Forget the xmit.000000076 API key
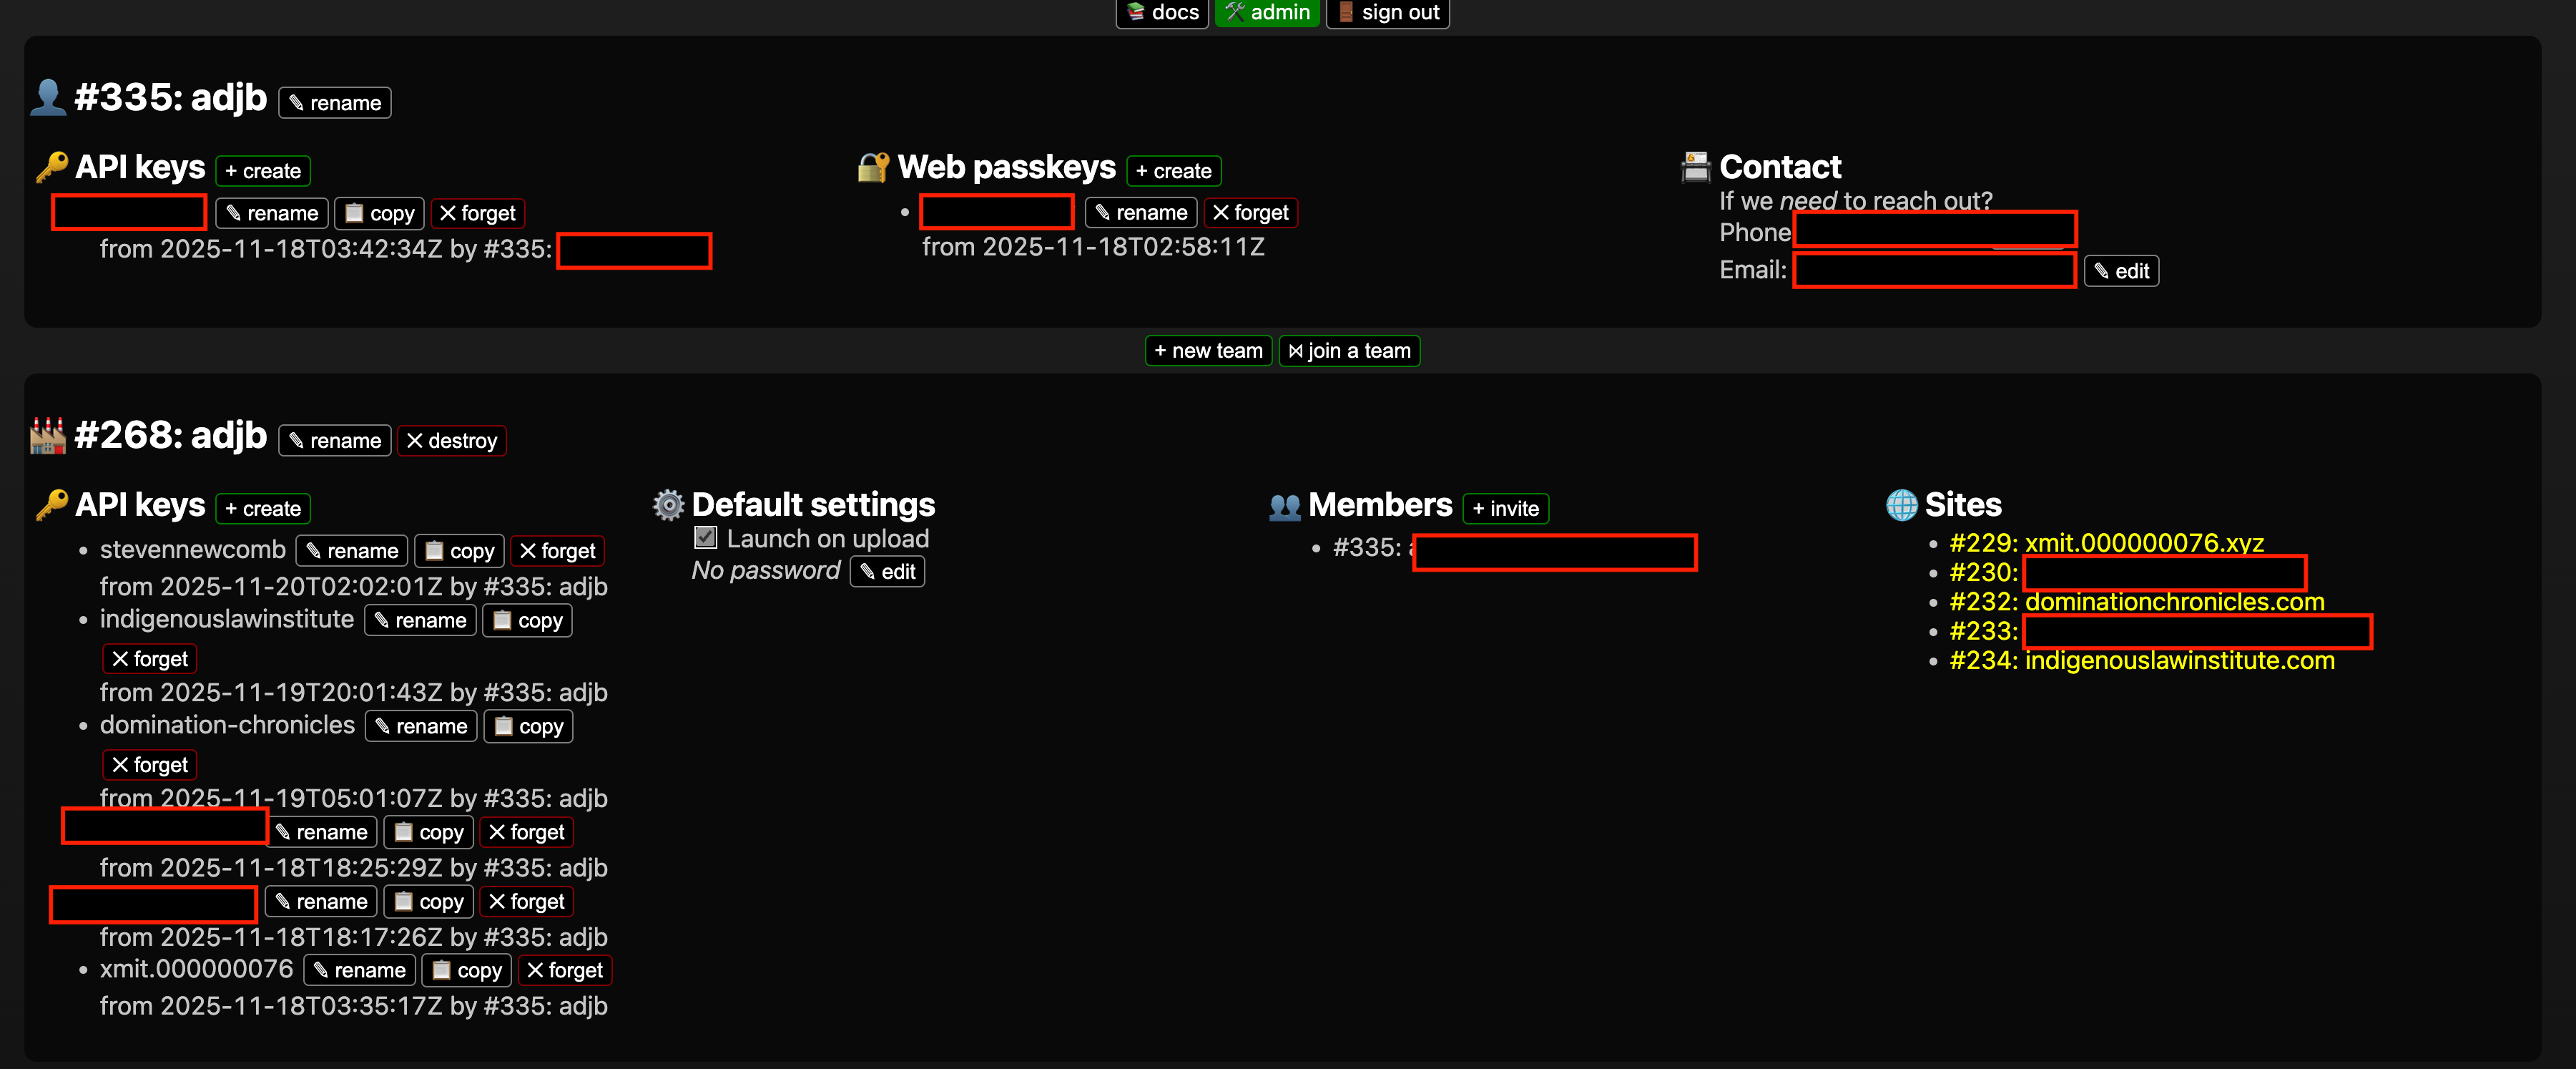This screenshot has height=1069, width=2576. point(564,969)
